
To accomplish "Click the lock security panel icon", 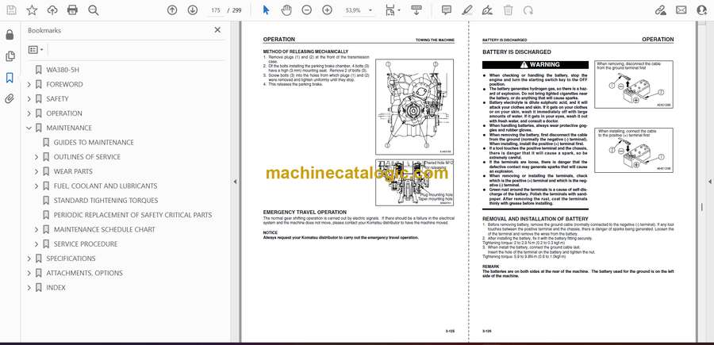I will pos(10,35).
